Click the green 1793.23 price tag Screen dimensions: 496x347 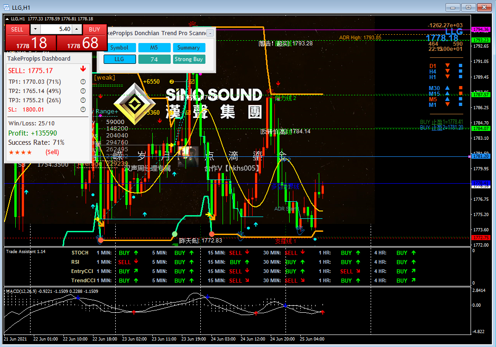point(481,40)
